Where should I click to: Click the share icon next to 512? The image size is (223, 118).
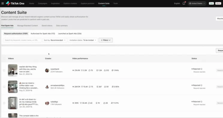(x=105, y=70)
